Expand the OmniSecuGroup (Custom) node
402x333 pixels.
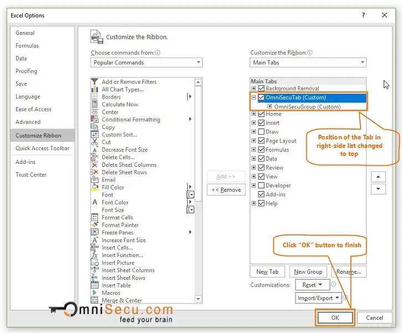270,106
